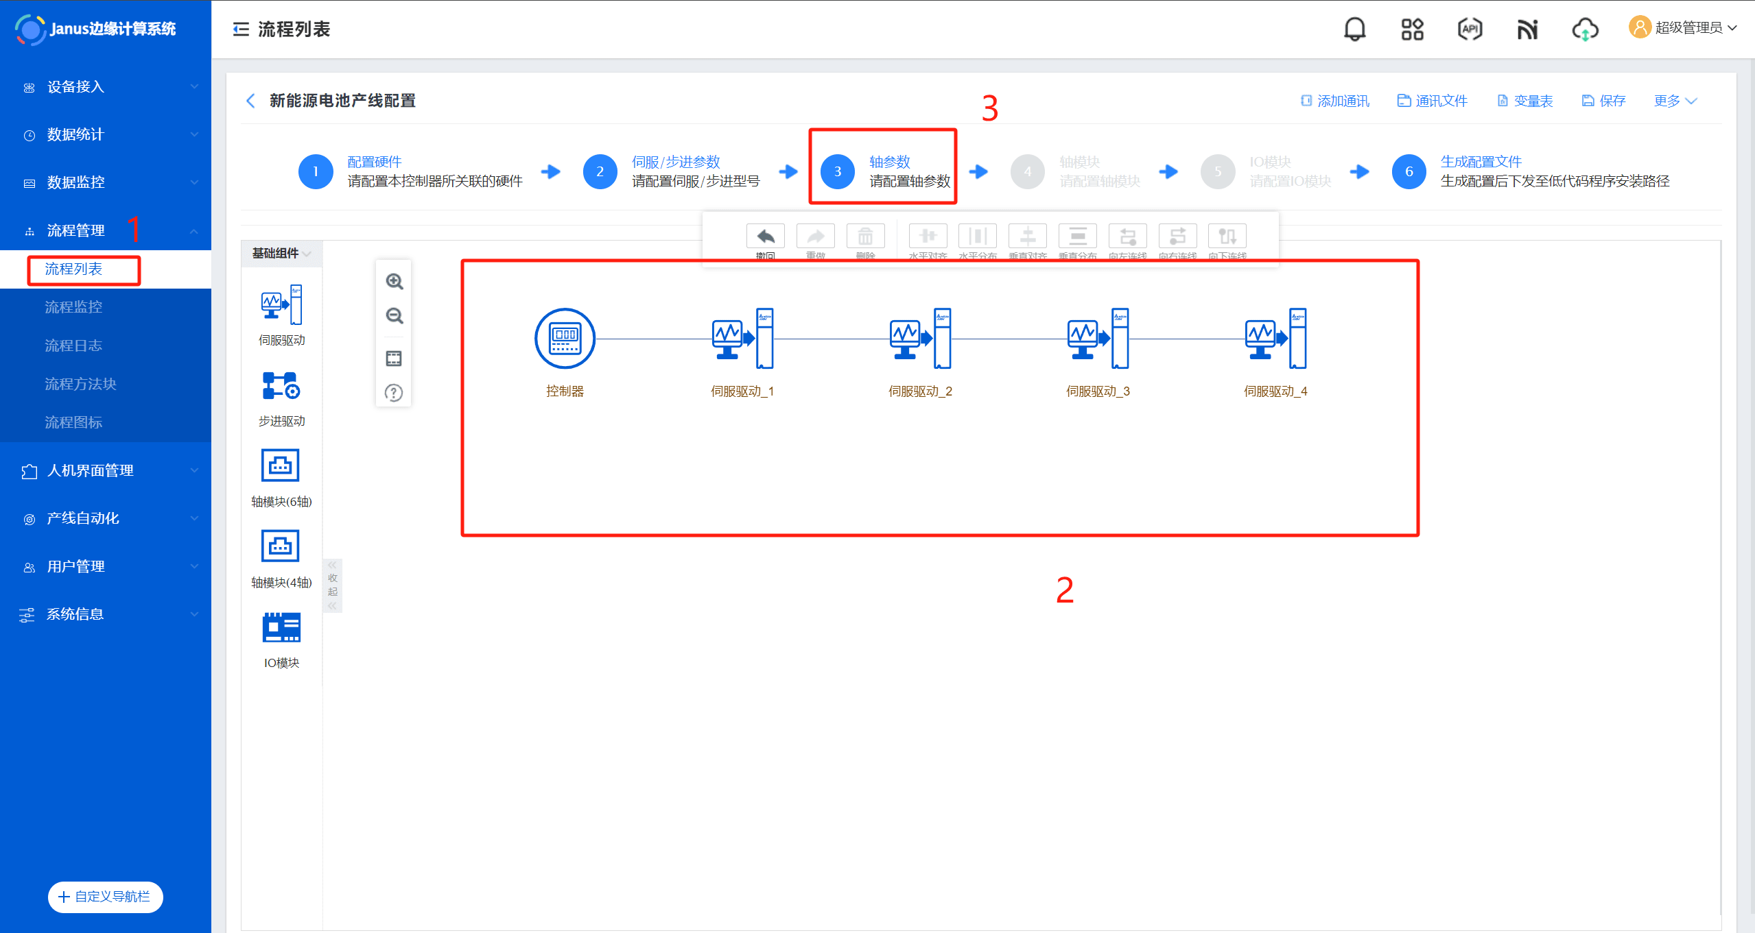
Task: Click the cloud upload icon in header
Action: pyautogui.click(x=1584, y=29)
